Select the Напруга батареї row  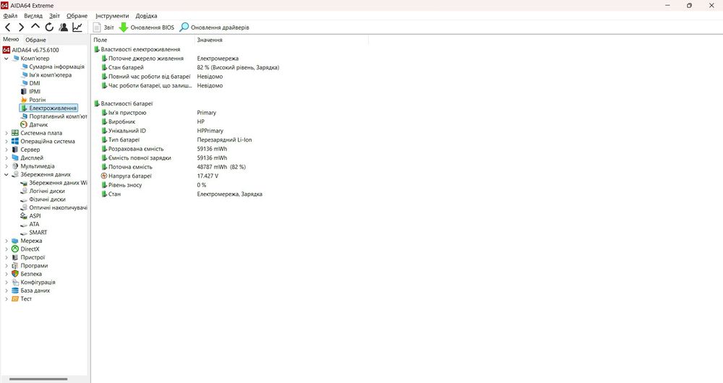coord(160,176)
